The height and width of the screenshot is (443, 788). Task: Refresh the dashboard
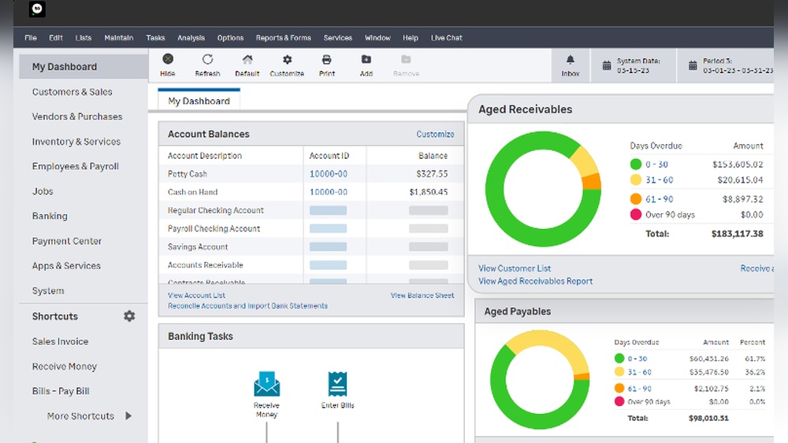[207, 59]
